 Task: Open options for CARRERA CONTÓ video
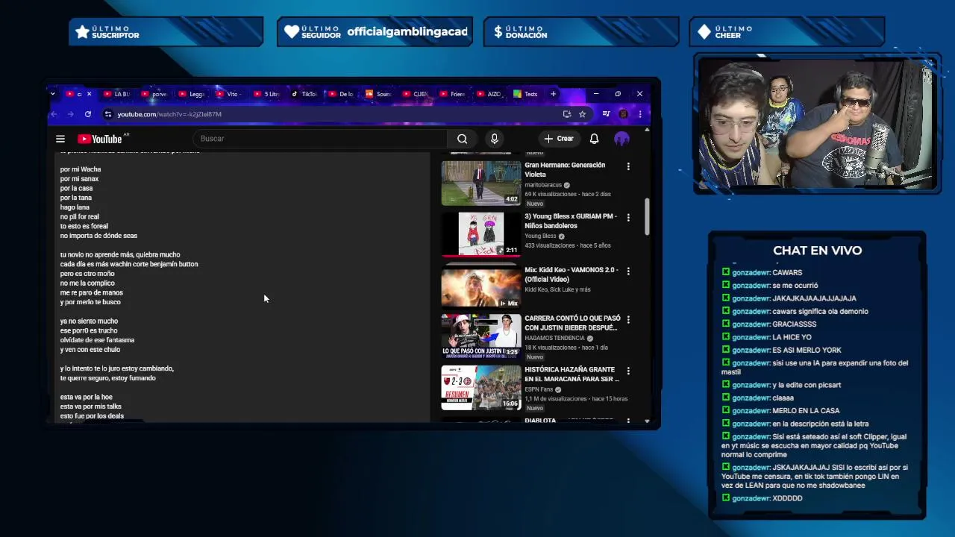pyautogui.click(x=628, y=320)
